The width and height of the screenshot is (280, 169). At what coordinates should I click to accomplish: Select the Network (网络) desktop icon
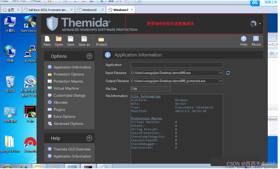[x=10, y=54]
